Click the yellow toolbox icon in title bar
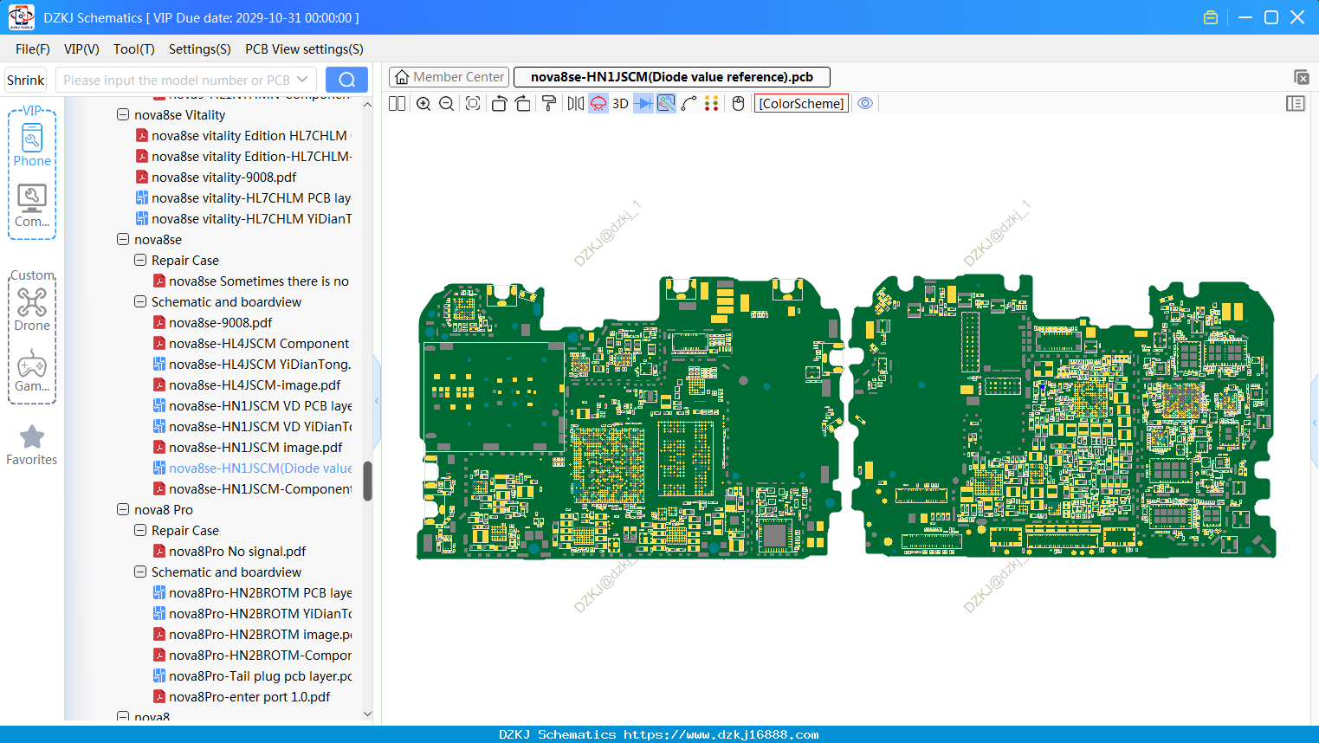1319x743 pixels. 1211,17
